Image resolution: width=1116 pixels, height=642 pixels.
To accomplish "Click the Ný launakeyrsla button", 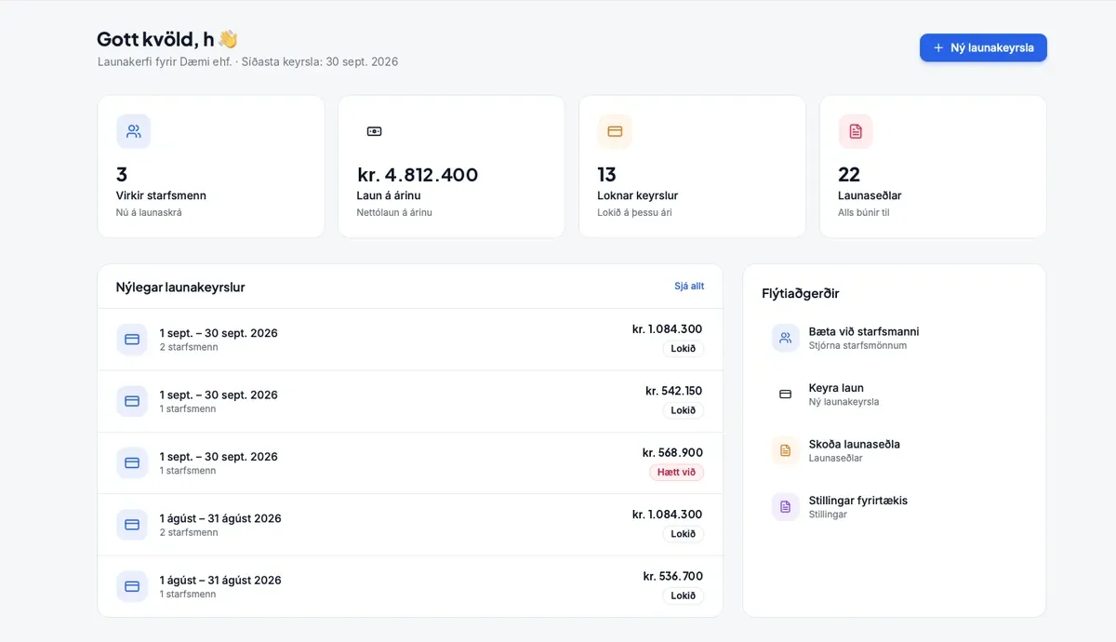I will pos(983,47).
